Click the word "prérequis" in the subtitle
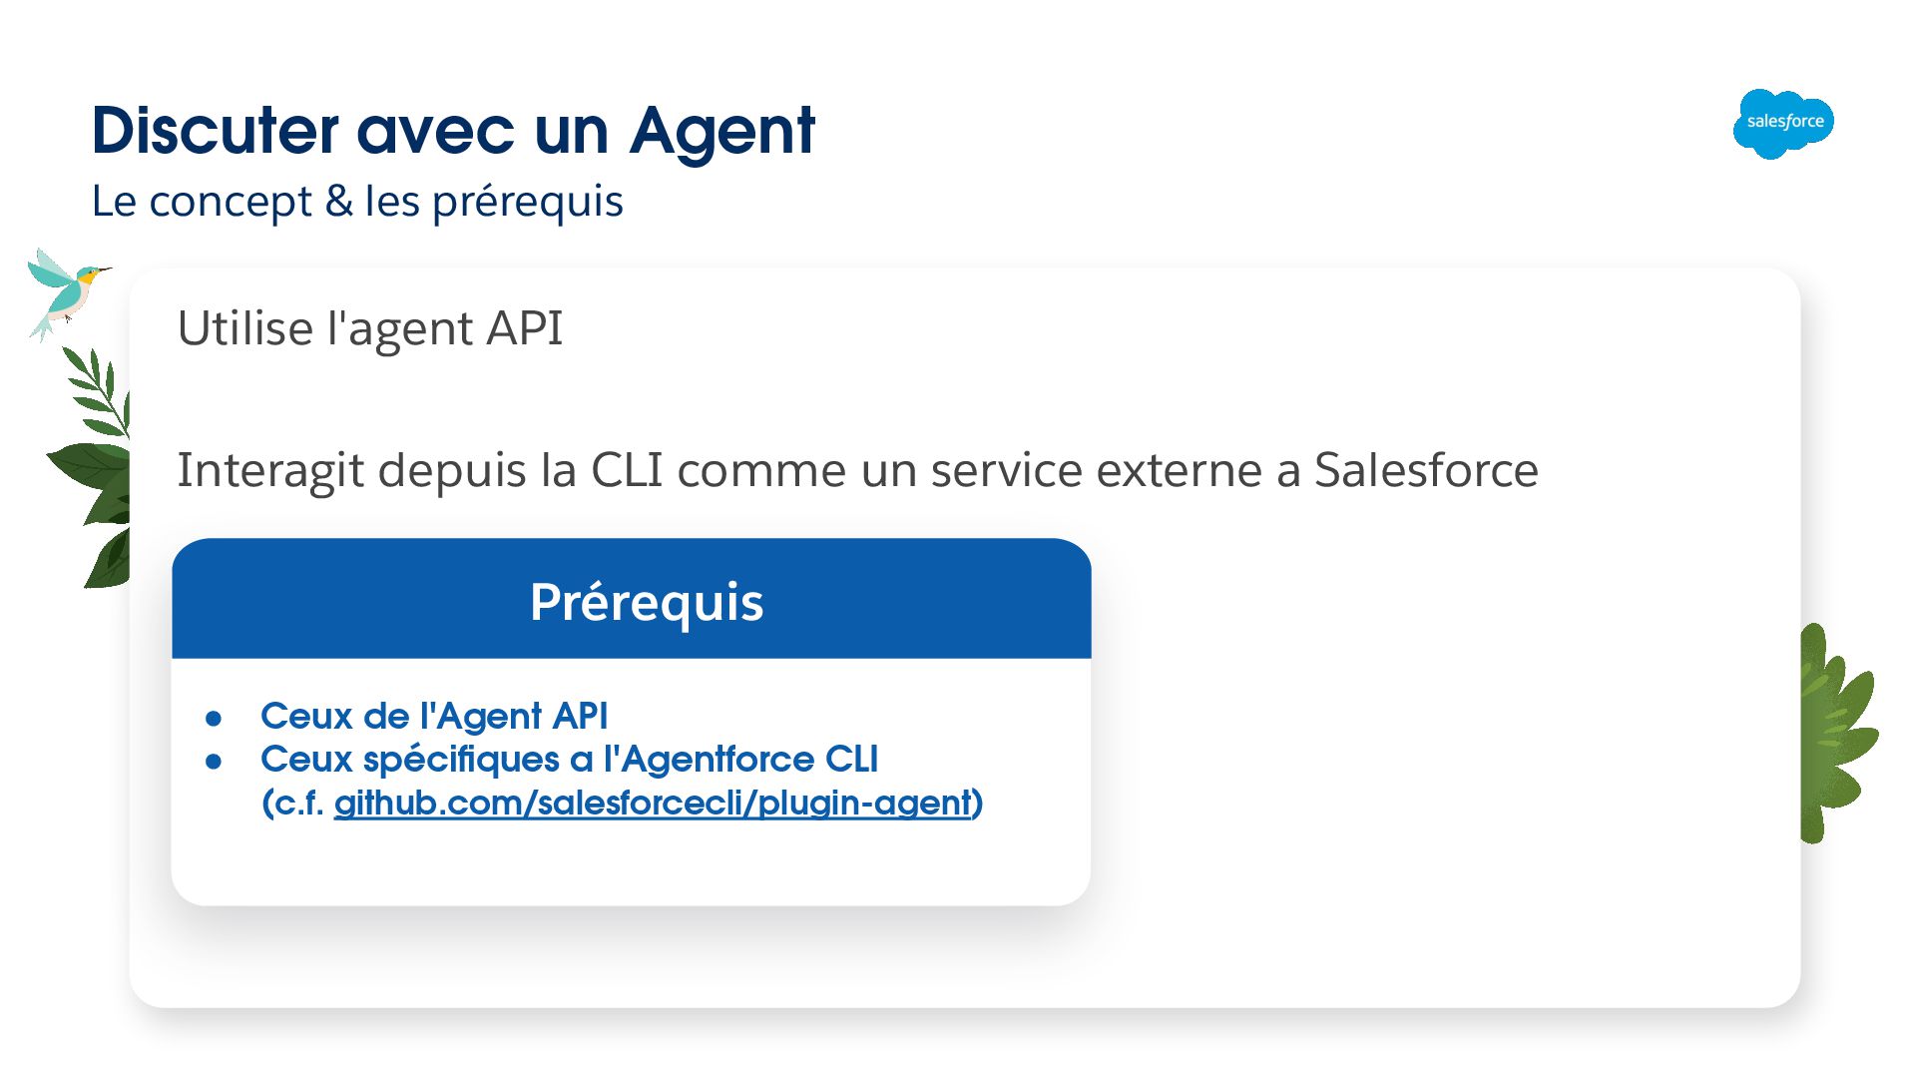Screen dimensions: 1914x1078 click(527, 203)
